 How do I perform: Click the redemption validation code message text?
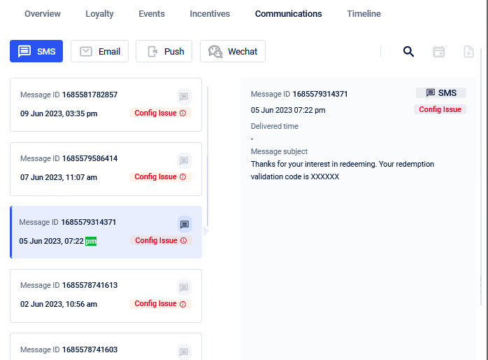343,170
